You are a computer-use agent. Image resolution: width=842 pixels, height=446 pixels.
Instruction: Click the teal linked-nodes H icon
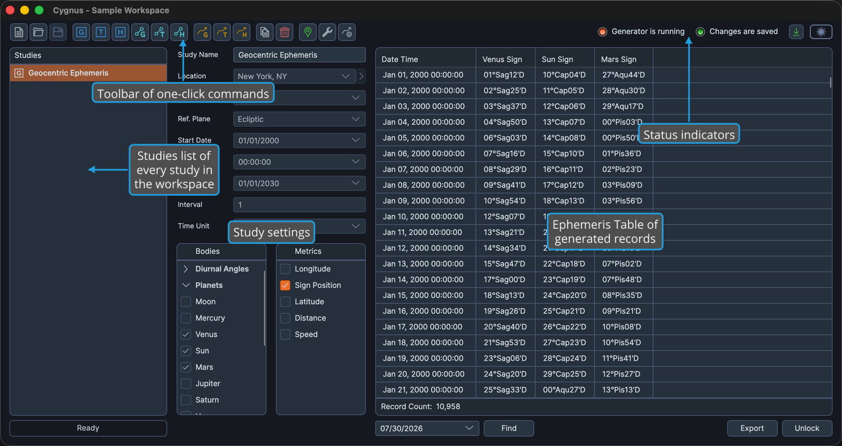click(x=179, y=32)
